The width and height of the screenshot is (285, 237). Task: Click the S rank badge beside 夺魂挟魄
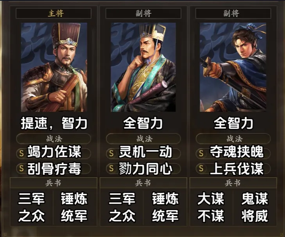(201, 153)
